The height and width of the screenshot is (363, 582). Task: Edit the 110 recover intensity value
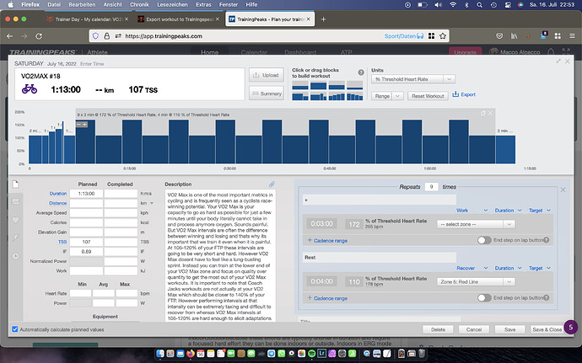[x=353, y=282]
